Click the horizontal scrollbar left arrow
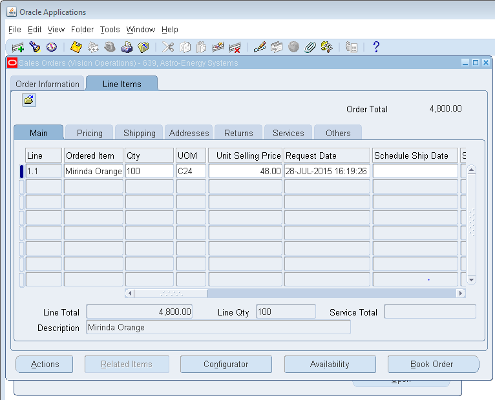This screenshot has width=495, height=400. pos(130,293)
